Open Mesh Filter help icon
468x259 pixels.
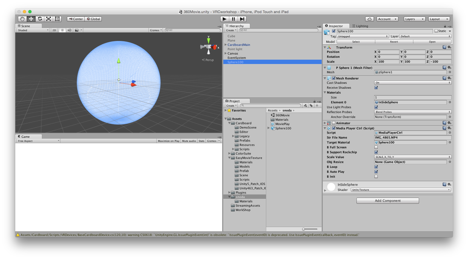pyautogui.click(x=444, y=68)
